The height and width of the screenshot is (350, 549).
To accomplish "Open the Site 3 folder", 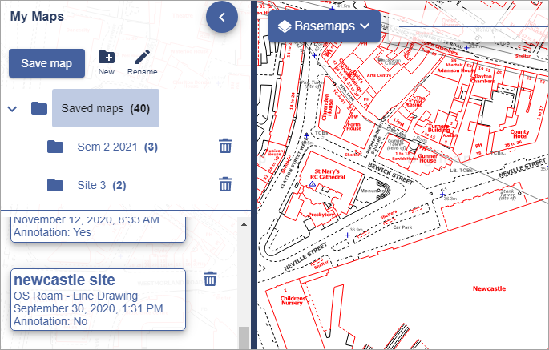I will [x=102, y=185].
